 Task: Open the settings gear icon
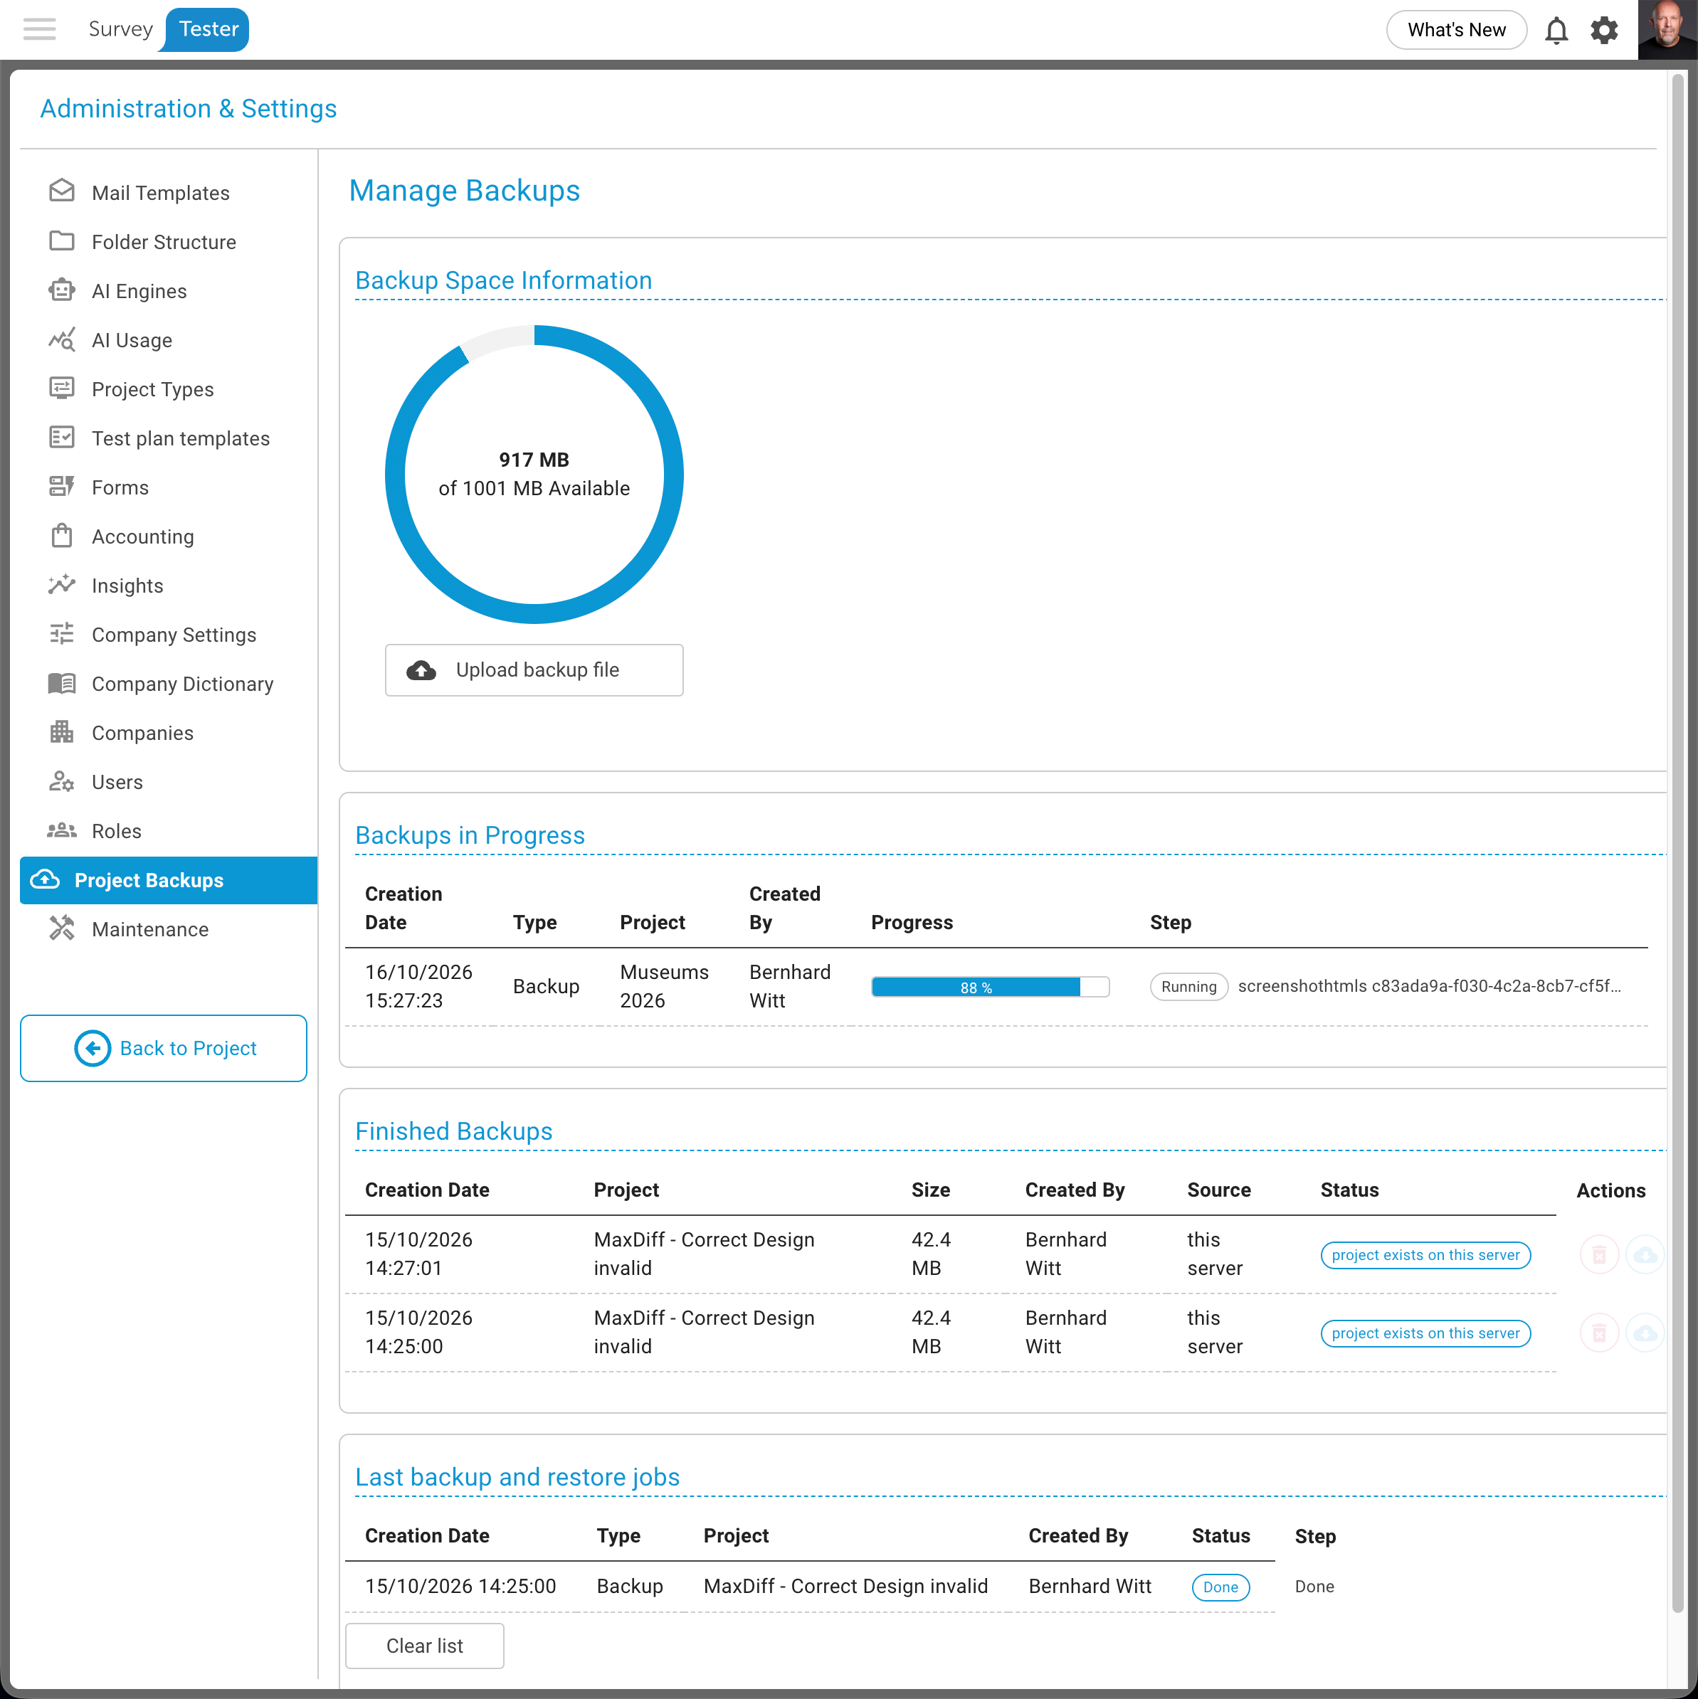click(1604, 30)
